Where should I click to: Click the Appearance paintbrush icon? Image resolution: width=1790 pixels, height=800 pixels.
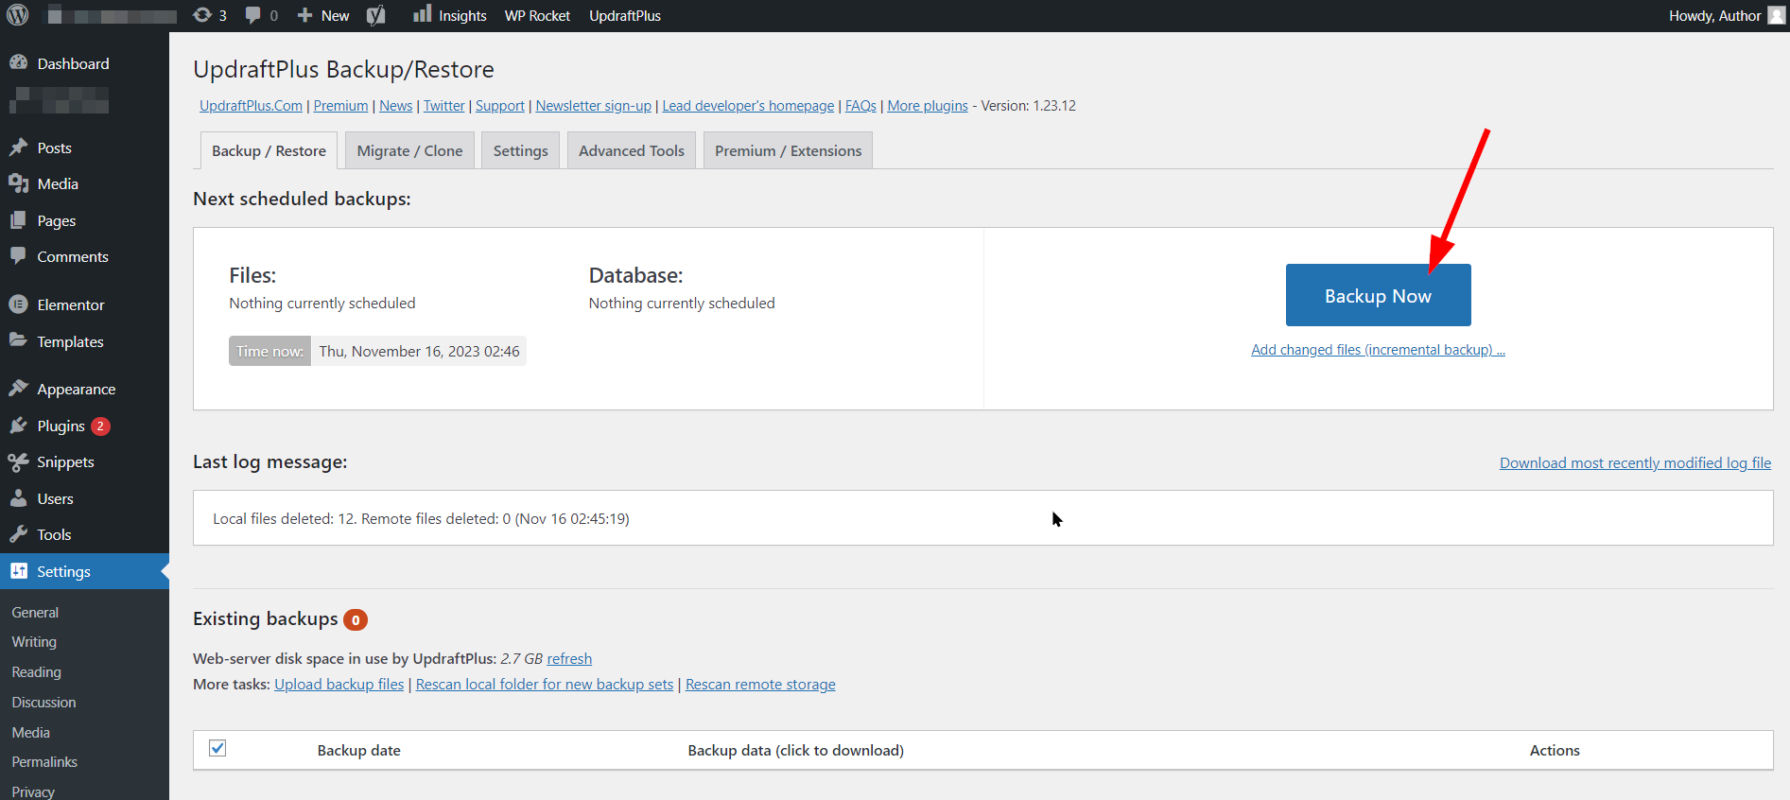pyautogui.click(x=18, y=388)
